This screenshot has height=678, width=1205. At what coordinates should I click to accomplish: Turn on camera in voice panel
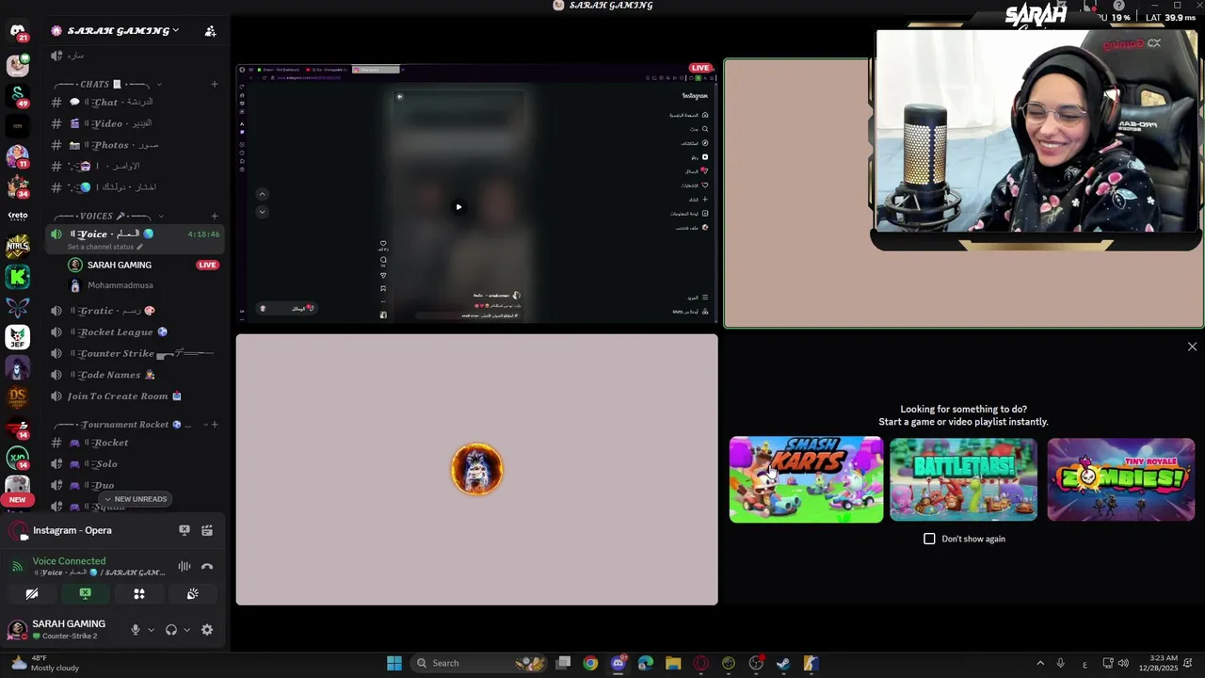(32, 594)
